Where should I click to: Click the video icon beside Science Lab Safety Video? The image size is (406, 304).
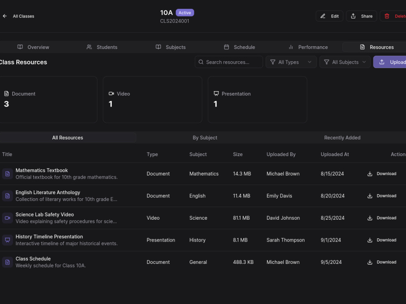[x=7, y=218]
